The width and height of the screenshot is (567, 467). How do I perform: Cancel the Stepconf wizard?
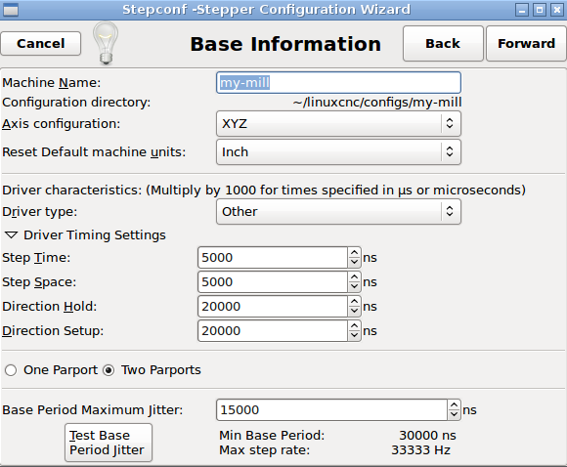point(40,43)
